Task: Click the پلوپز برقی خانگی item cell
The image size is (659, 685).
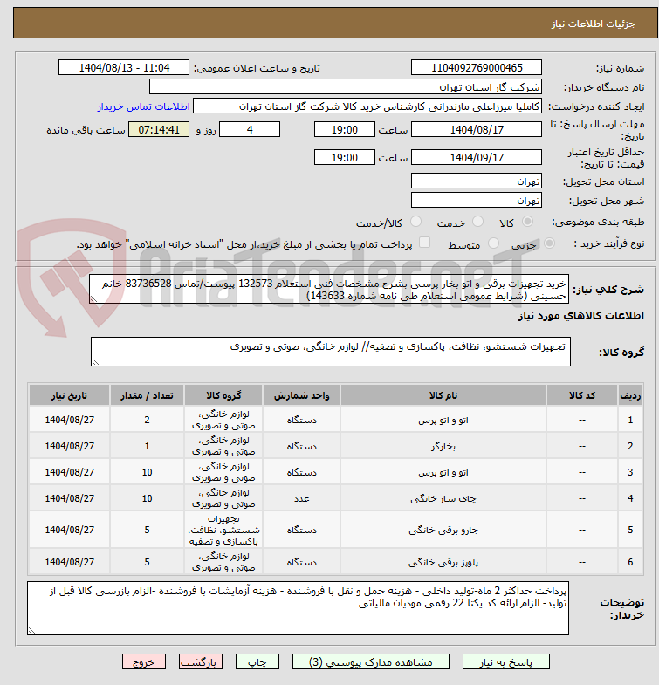Action: point(443,562)
